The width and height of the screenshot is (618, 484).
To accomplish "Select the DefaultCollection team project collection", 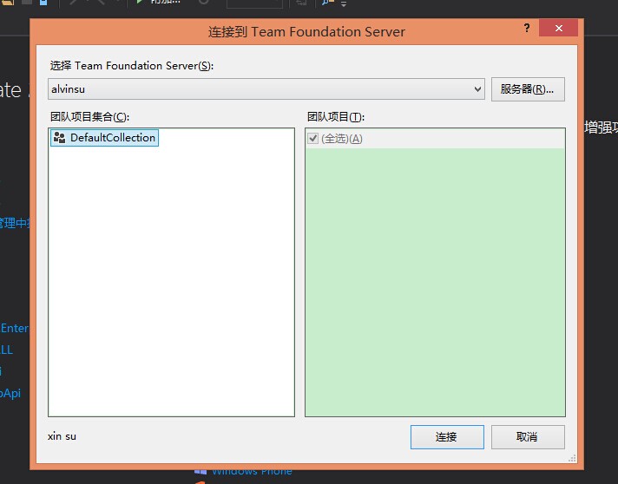I will click(x=105, y=138).
